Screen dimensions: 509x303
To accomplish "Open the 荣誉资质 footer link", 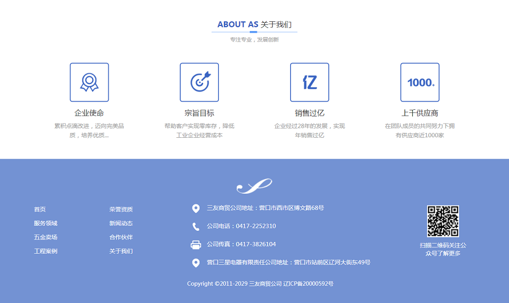I will pos(121,209).
